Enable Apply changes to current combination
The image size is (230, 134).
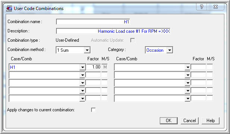(x=93, y=110)
